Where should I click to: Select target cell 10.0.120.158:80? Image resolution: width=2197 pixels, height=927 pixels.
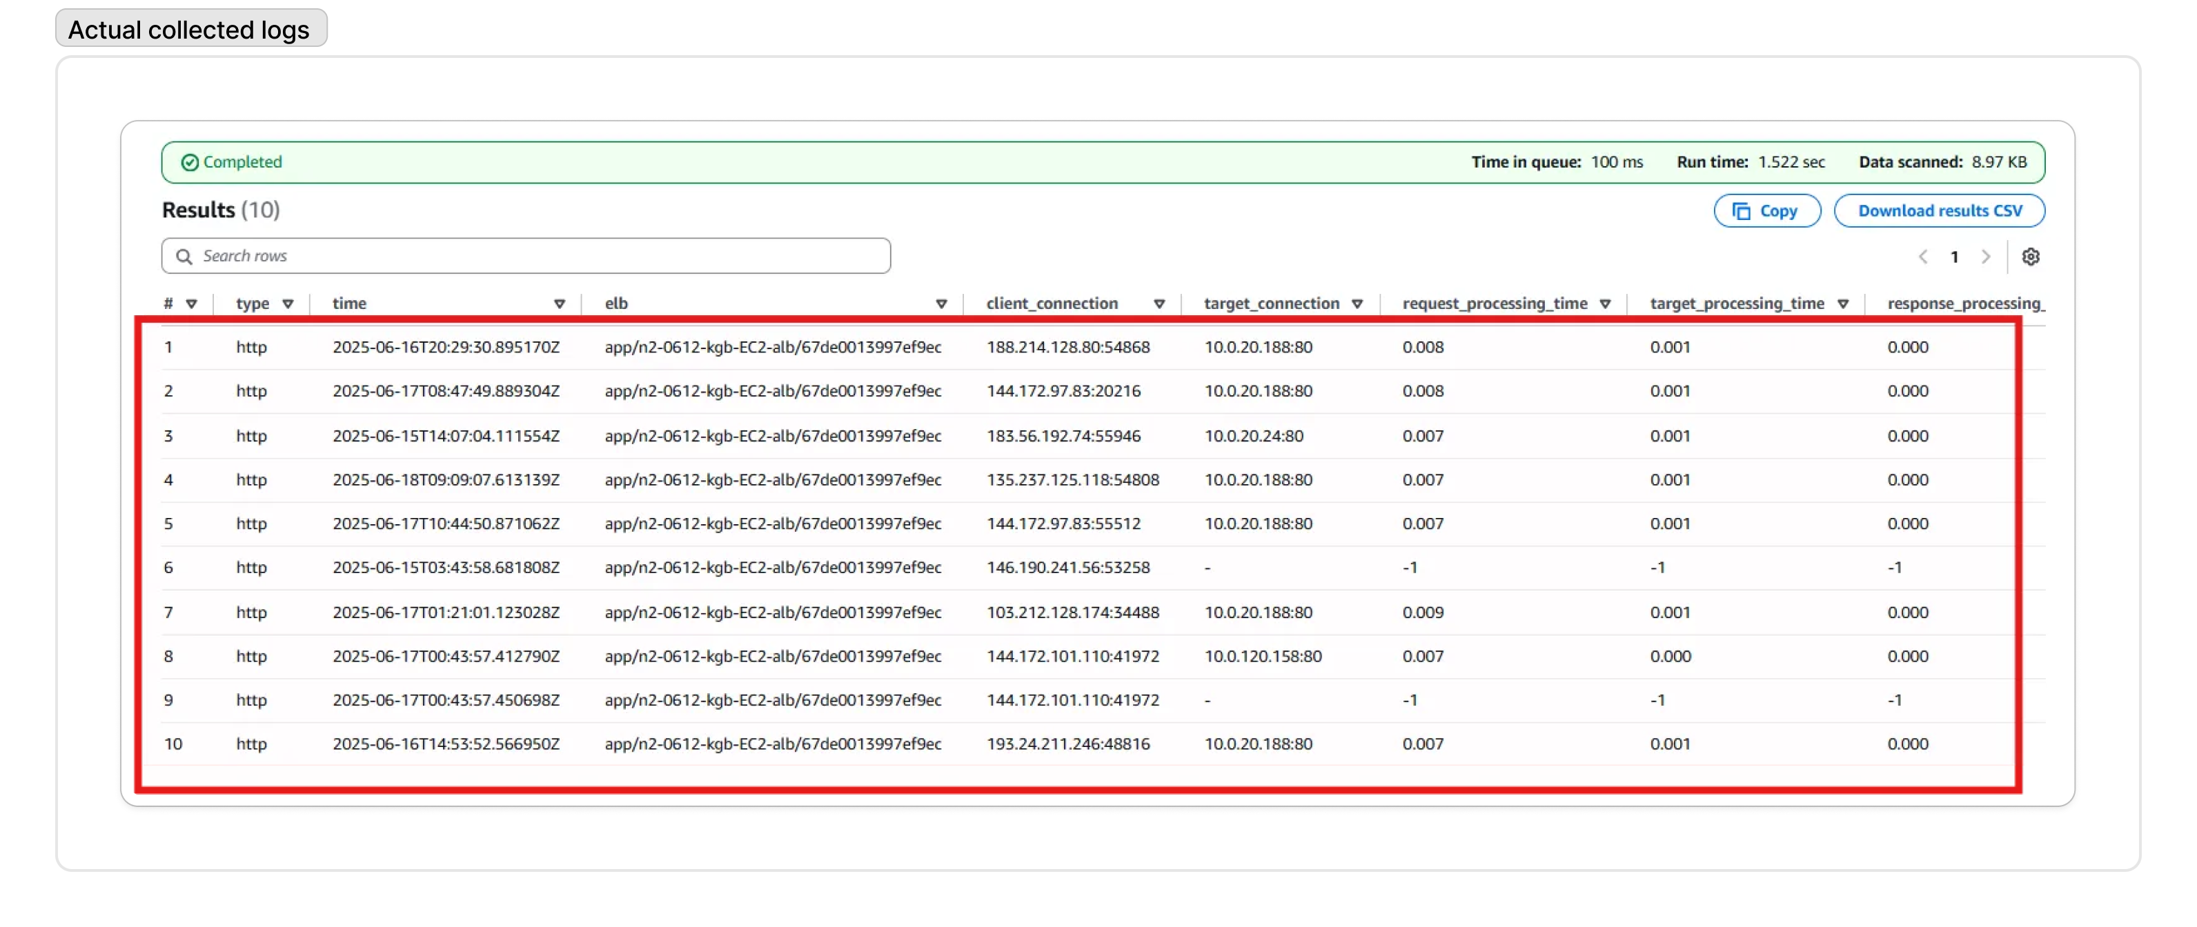(1263, 656)
